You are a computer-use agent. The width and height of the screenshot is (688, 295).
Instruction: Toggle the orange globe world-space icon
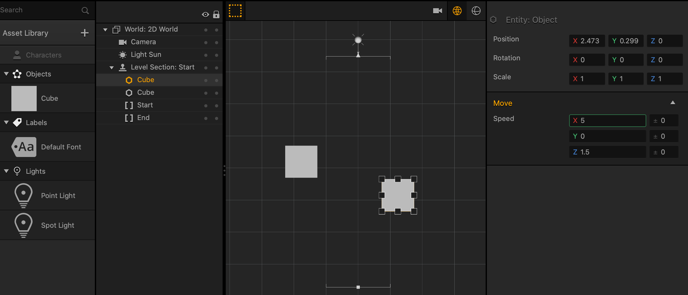(457, 11)
